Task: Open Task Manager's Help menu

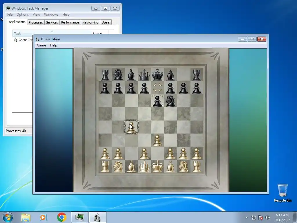Action: (66, 15)
